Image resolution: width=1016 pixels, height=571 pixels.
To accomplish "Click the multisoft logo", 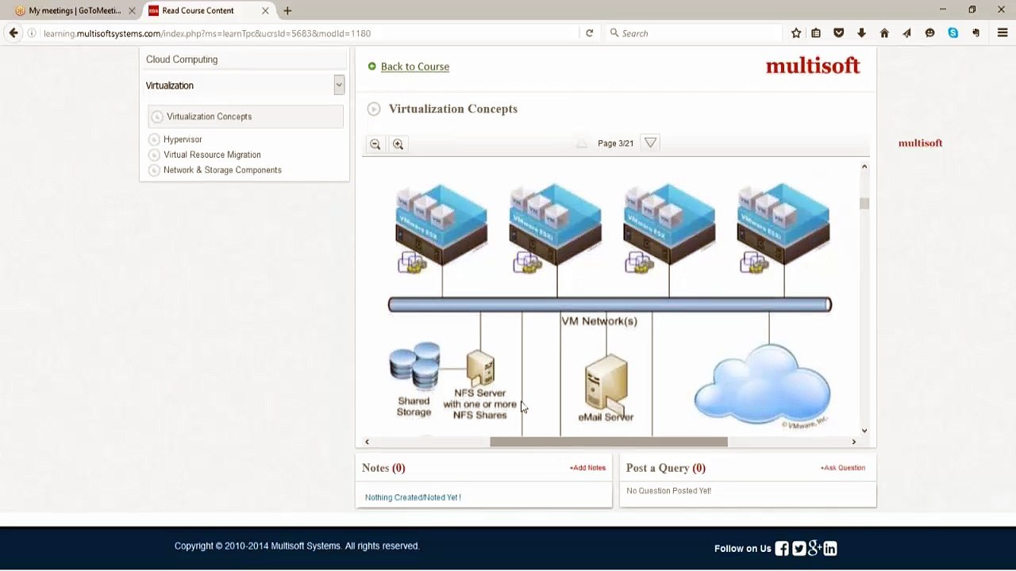I will coord(813,66).
